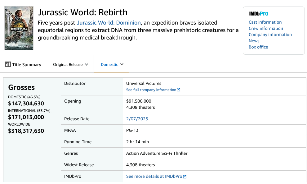The width and height of the screenshot is (307, 184).
Task: Click the Distributor row label
Action: tap(75, 83)
